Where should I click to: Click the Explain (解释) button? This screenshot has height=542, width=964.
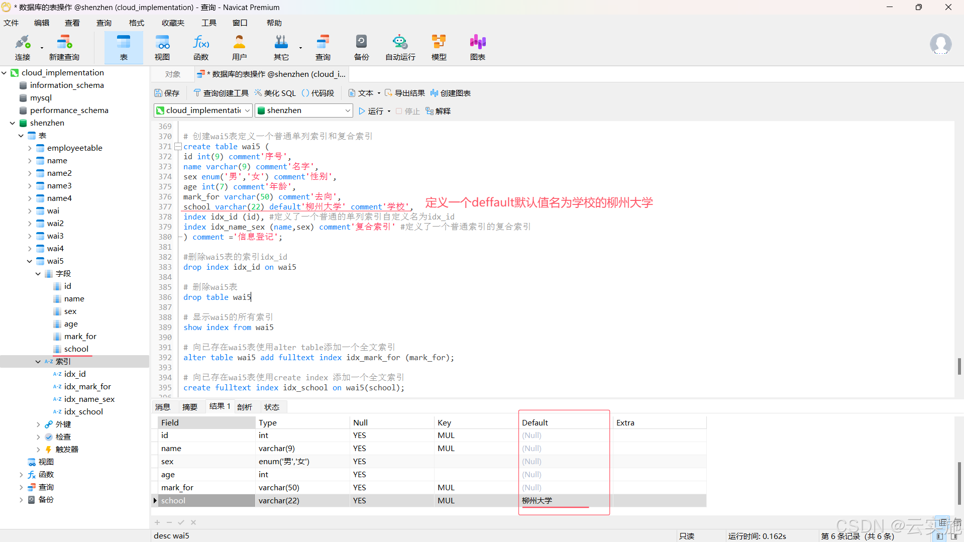438,111
